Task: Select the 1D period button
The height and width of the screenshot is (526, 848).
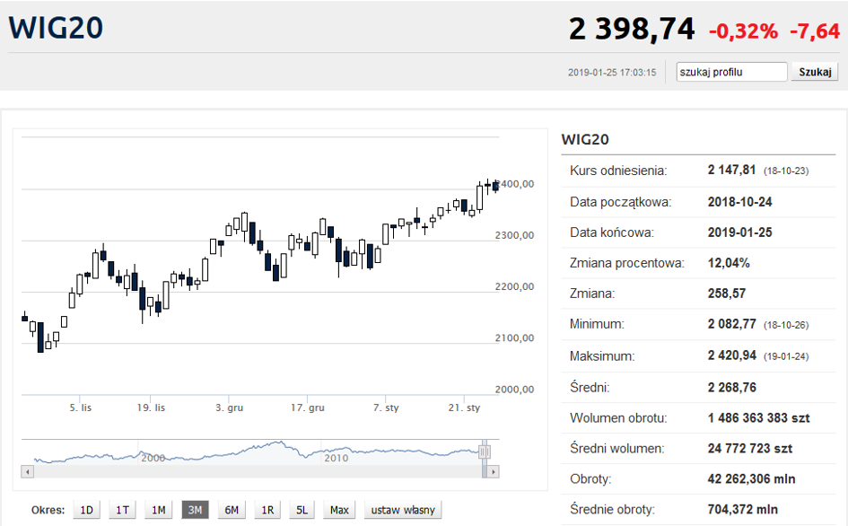Action: 87,510
